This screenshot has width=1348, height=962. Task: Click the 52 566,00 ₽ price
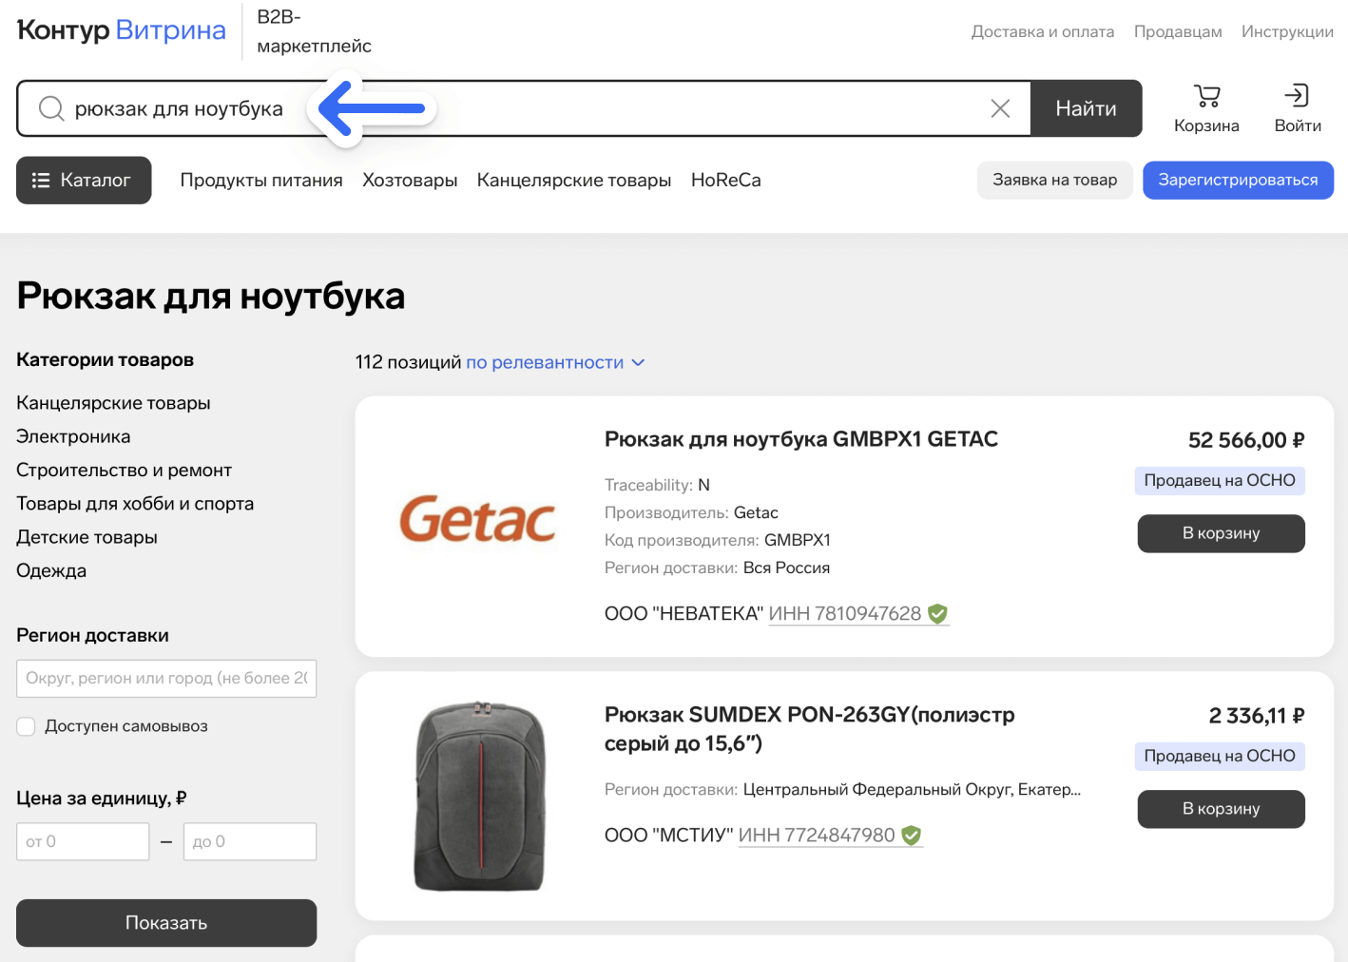[x=1246, y=440]
